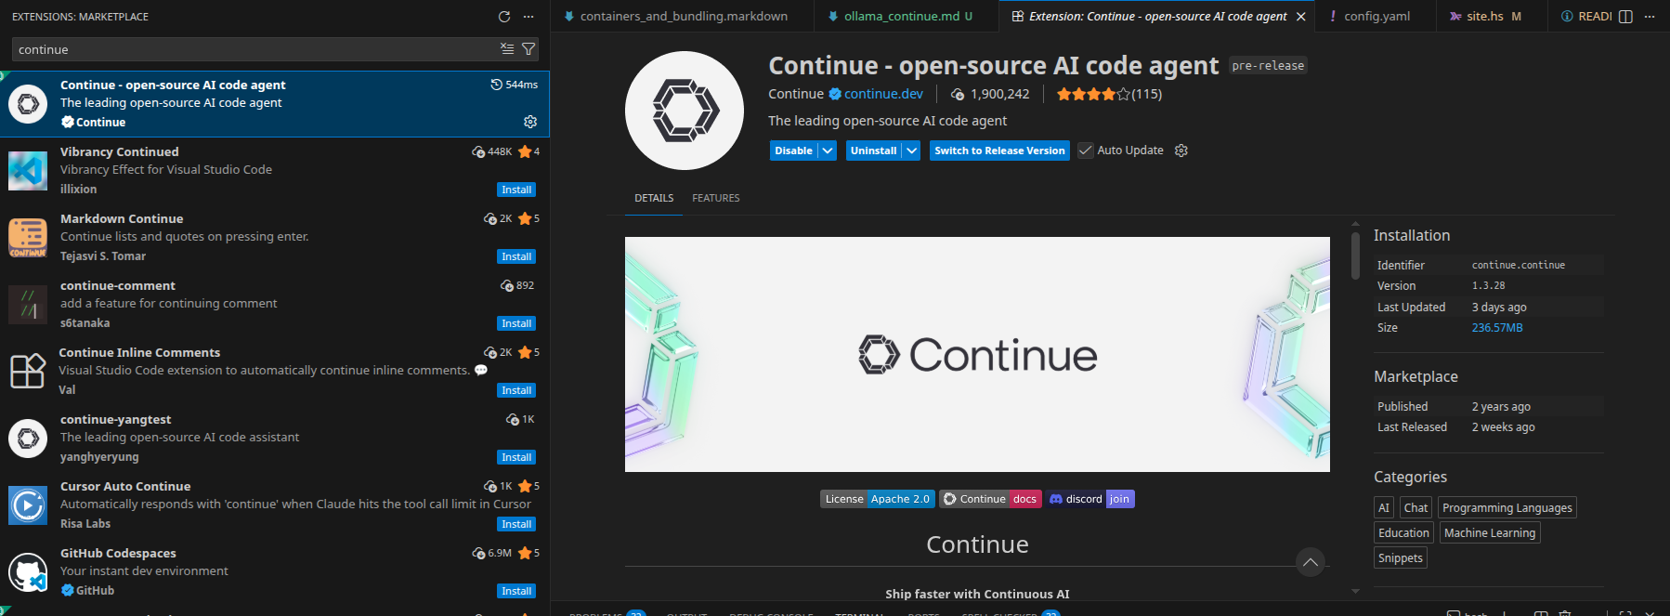Switch to containers_and_bundling.markdown tab

(x=683, y=17)
